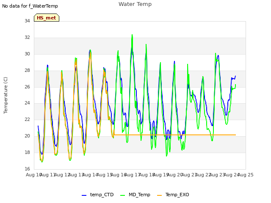This screenshot has height=203, width=271.
Task: Select the HS_met annotation label
Action: [47, 18]
